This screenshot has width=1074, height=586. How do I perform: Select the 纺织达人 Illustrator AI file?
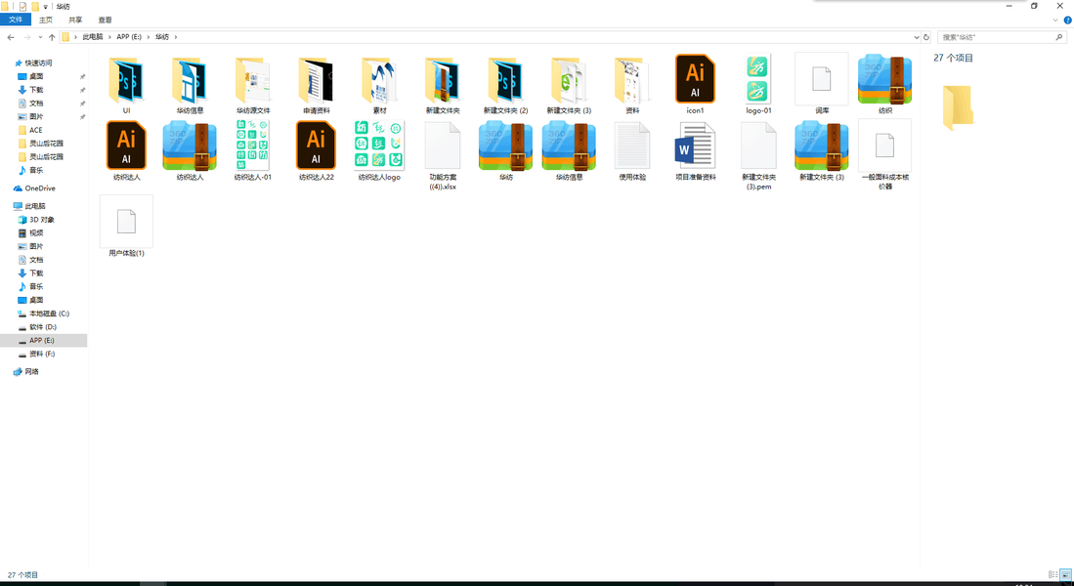pyautogui.click(x=126, y=146)
